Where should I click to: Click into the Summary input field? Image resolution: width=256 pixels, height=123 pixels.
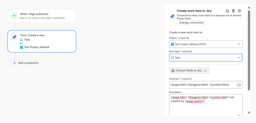pos(202,85)
